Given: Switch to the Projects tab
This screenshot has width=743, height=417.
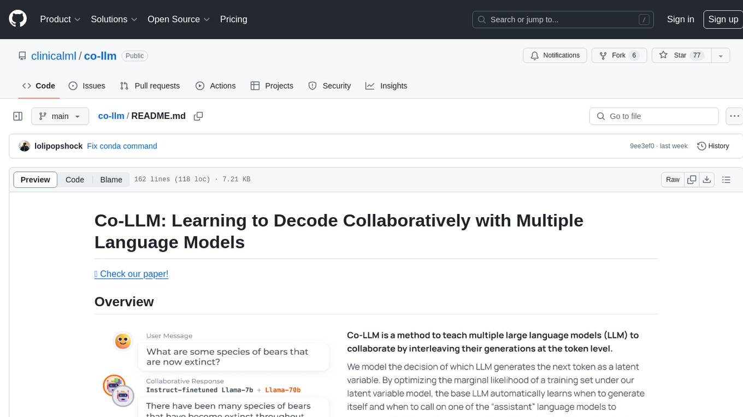Looking at the screenshot, I should pos(272,86).
